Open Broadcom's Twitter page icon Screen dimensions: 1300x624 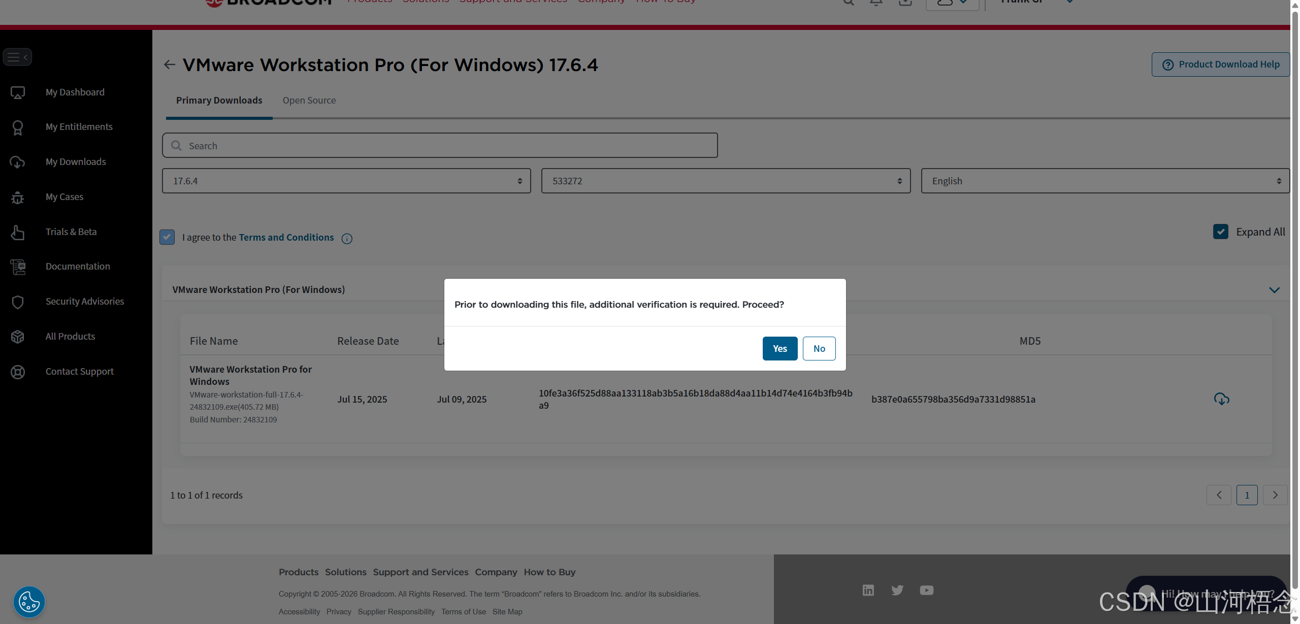(897, 590)
